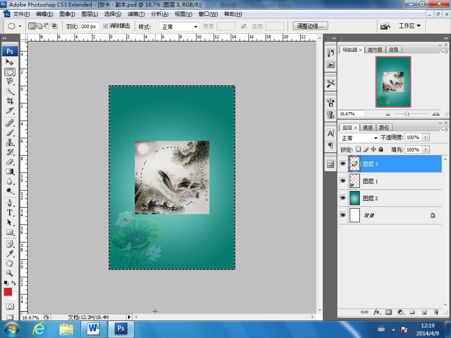451x338 pixels.
Task: Open the status bar info arrow
Action: (129, 317)
